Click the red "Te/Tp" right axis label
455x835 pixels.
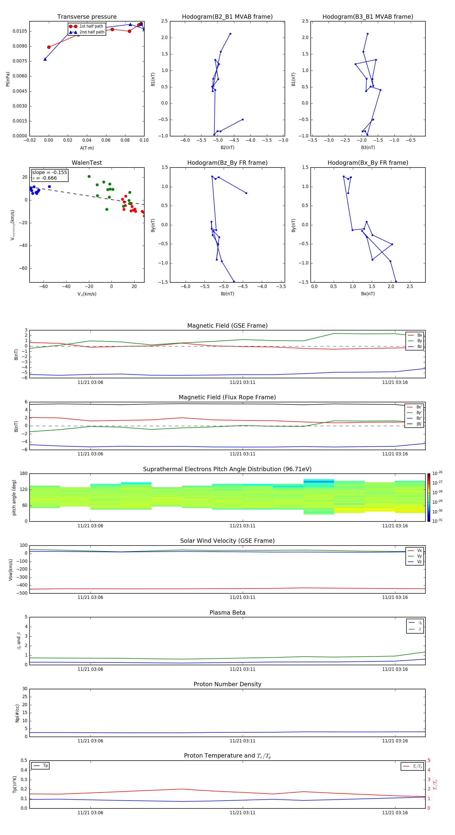[435, 785]
